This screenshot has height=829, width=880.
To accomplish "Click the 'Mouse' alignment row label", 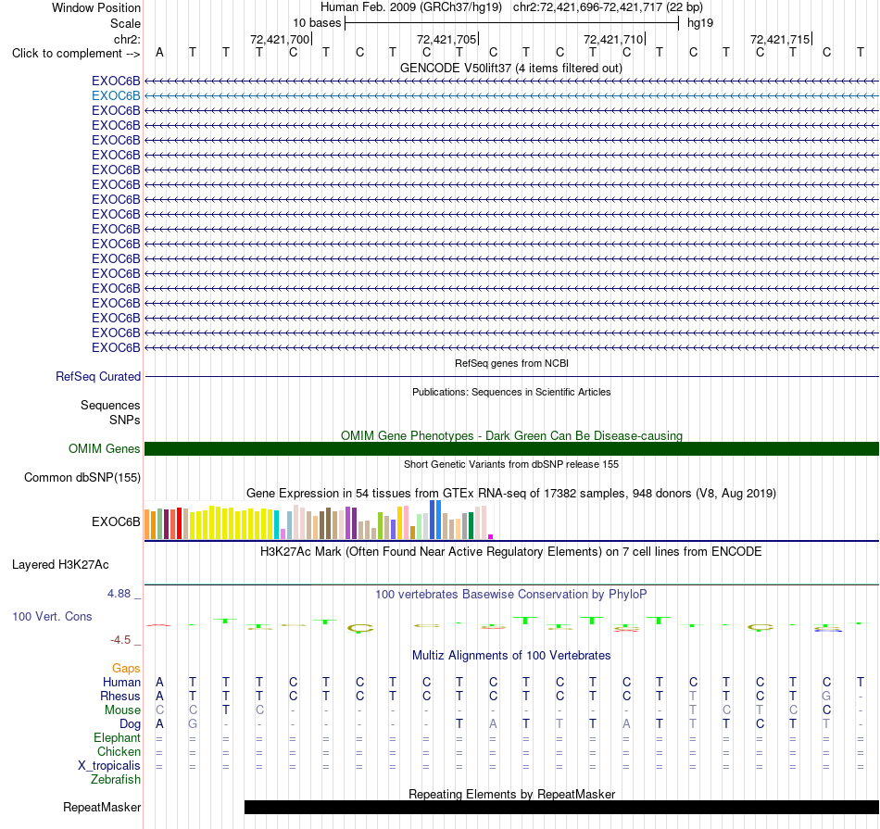I will click(122, 710).
